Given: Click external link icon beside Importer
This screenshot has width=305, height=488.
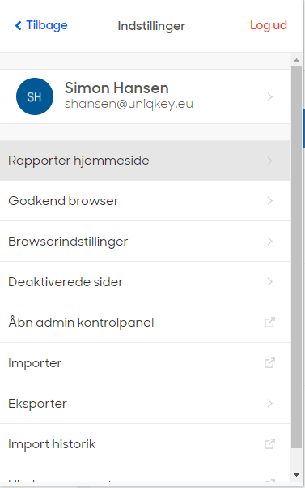Looking at the screenshot, I should (x=269, y=362).
